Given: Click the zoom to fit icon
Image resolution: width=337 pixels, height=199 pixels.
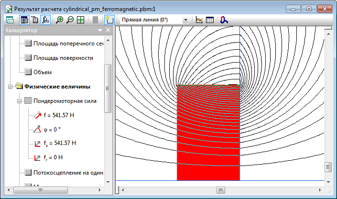Looking at the screenshot, I should point(80,20).
